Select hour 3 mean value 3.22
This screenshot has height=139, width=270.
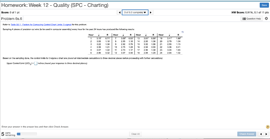coord(99,44)
